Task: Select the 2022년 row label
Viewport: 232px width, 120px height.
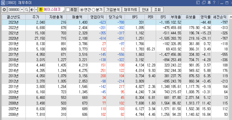Action: (x=14, y=28)
